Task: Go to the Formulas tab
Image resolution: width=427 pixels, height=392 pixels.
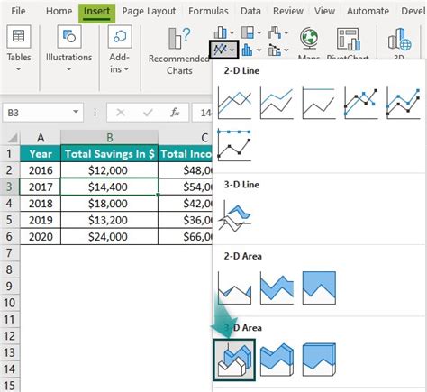Action: pyautogui.click(x=208, y=11)
